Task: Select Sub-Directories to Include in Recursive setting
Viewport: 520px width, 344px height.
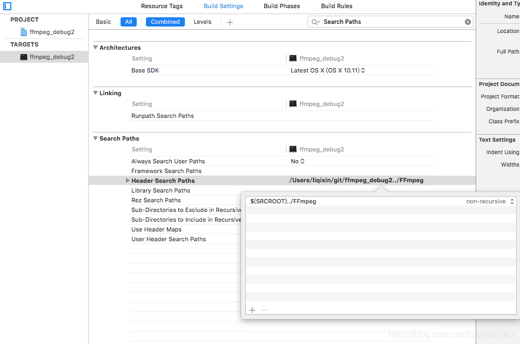Action: coord(186,220)
